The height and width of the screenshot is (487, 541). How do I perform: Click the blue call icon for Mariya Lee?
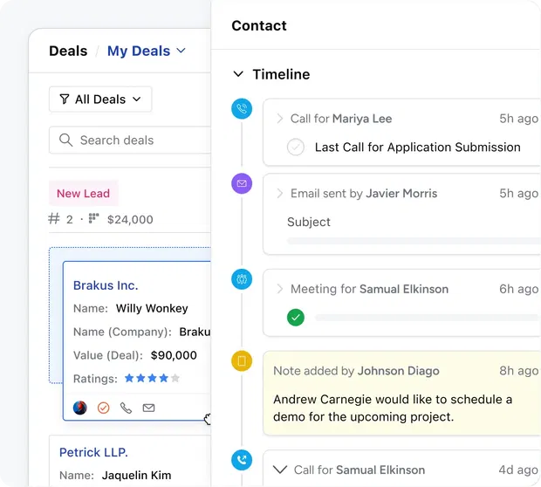(x=242, y=108)
